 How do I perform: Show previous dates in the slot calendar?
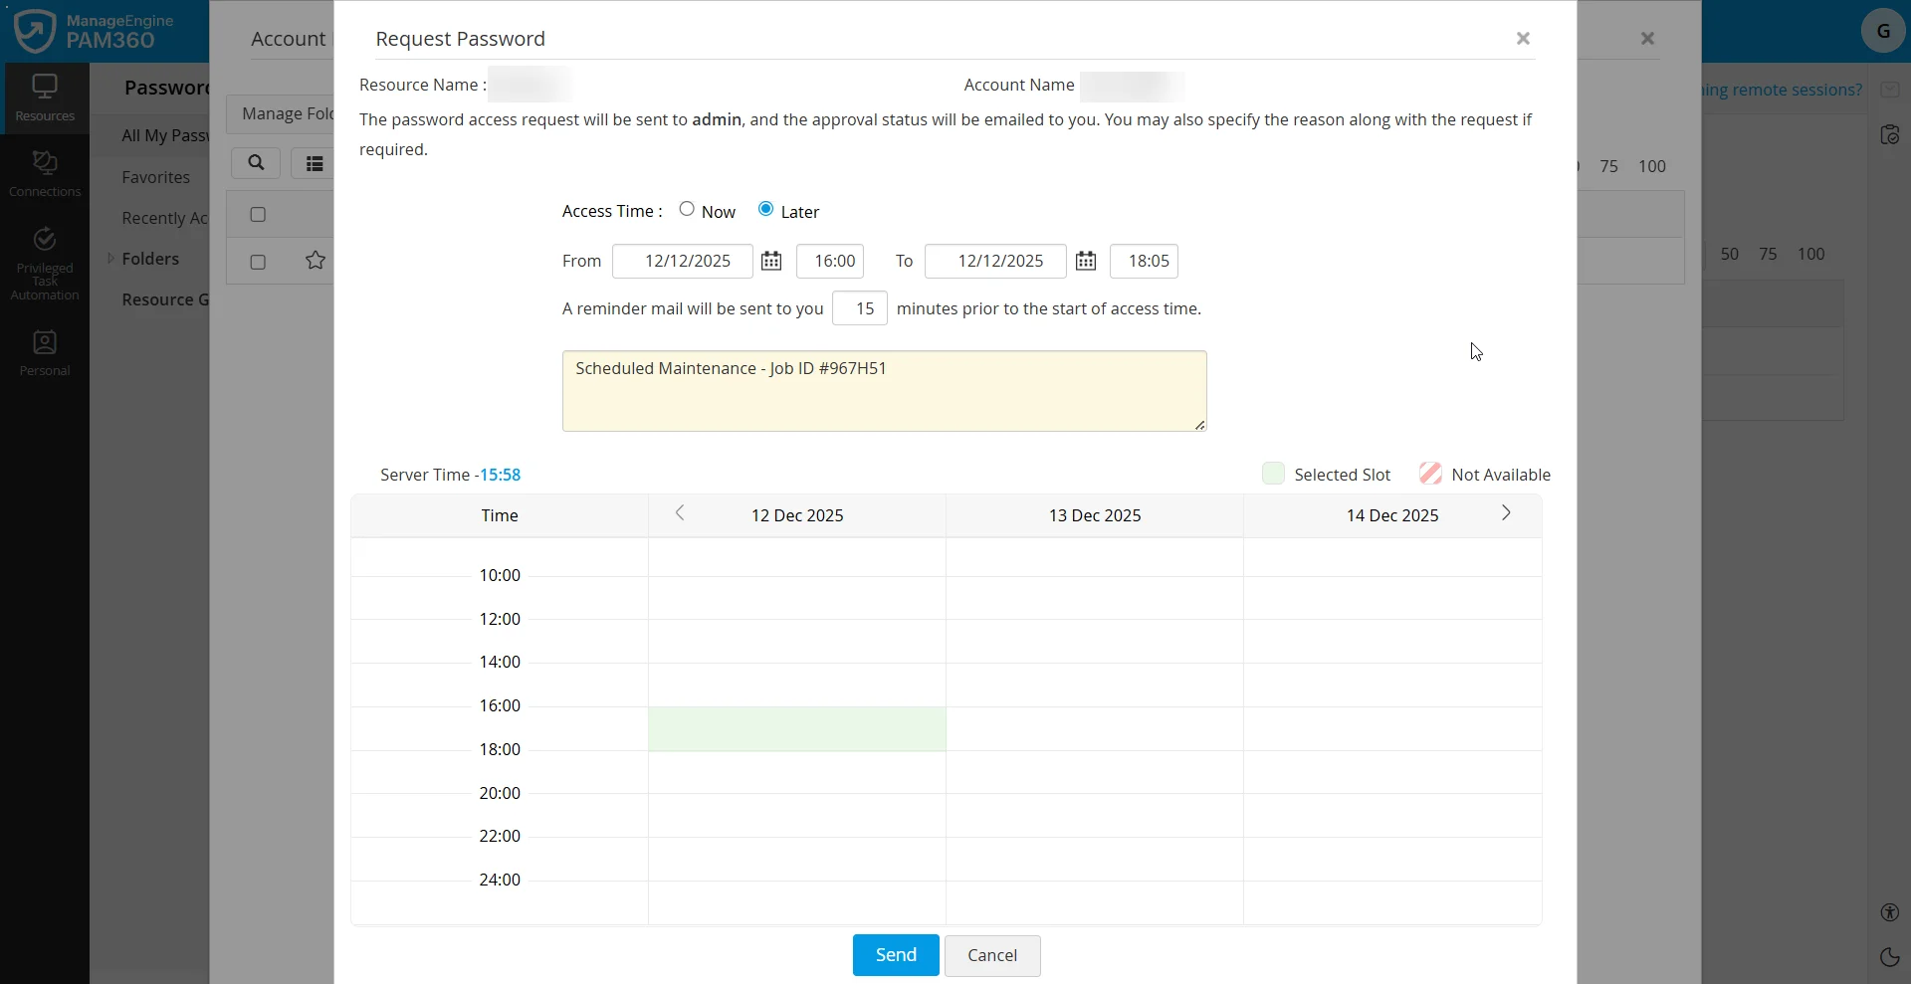click(x=680, y=513)
